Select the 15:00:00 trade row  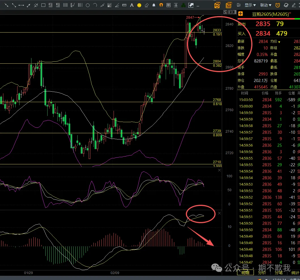(269, 106)
